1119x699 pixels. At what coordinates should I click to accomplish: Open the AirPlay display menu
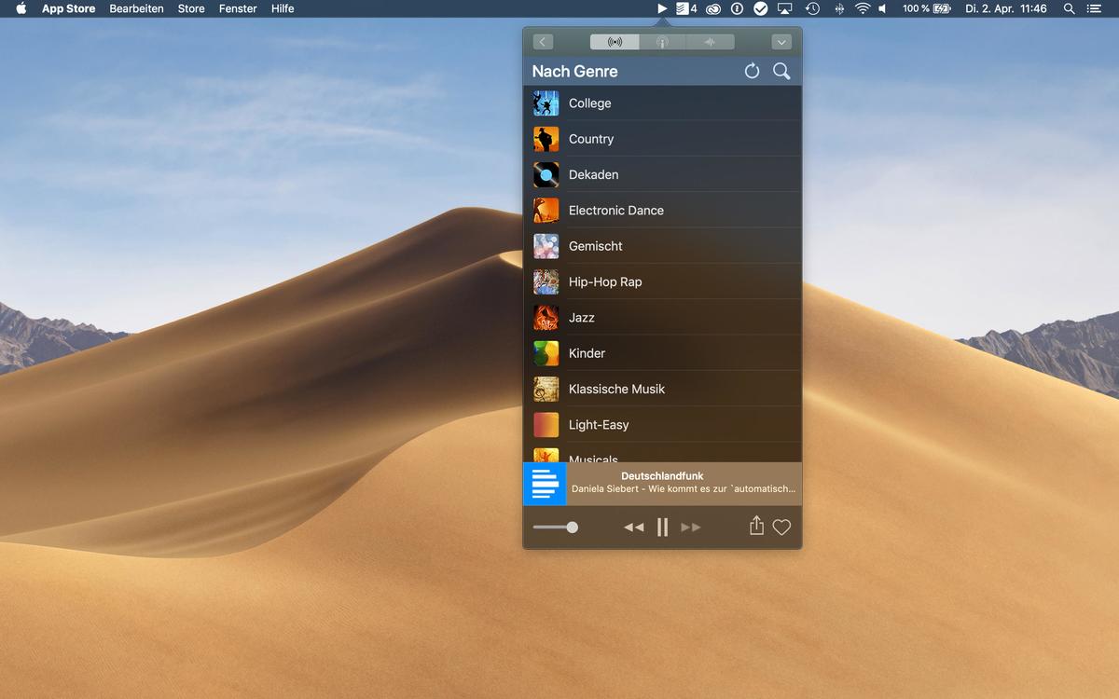click(x=785, y=8)
